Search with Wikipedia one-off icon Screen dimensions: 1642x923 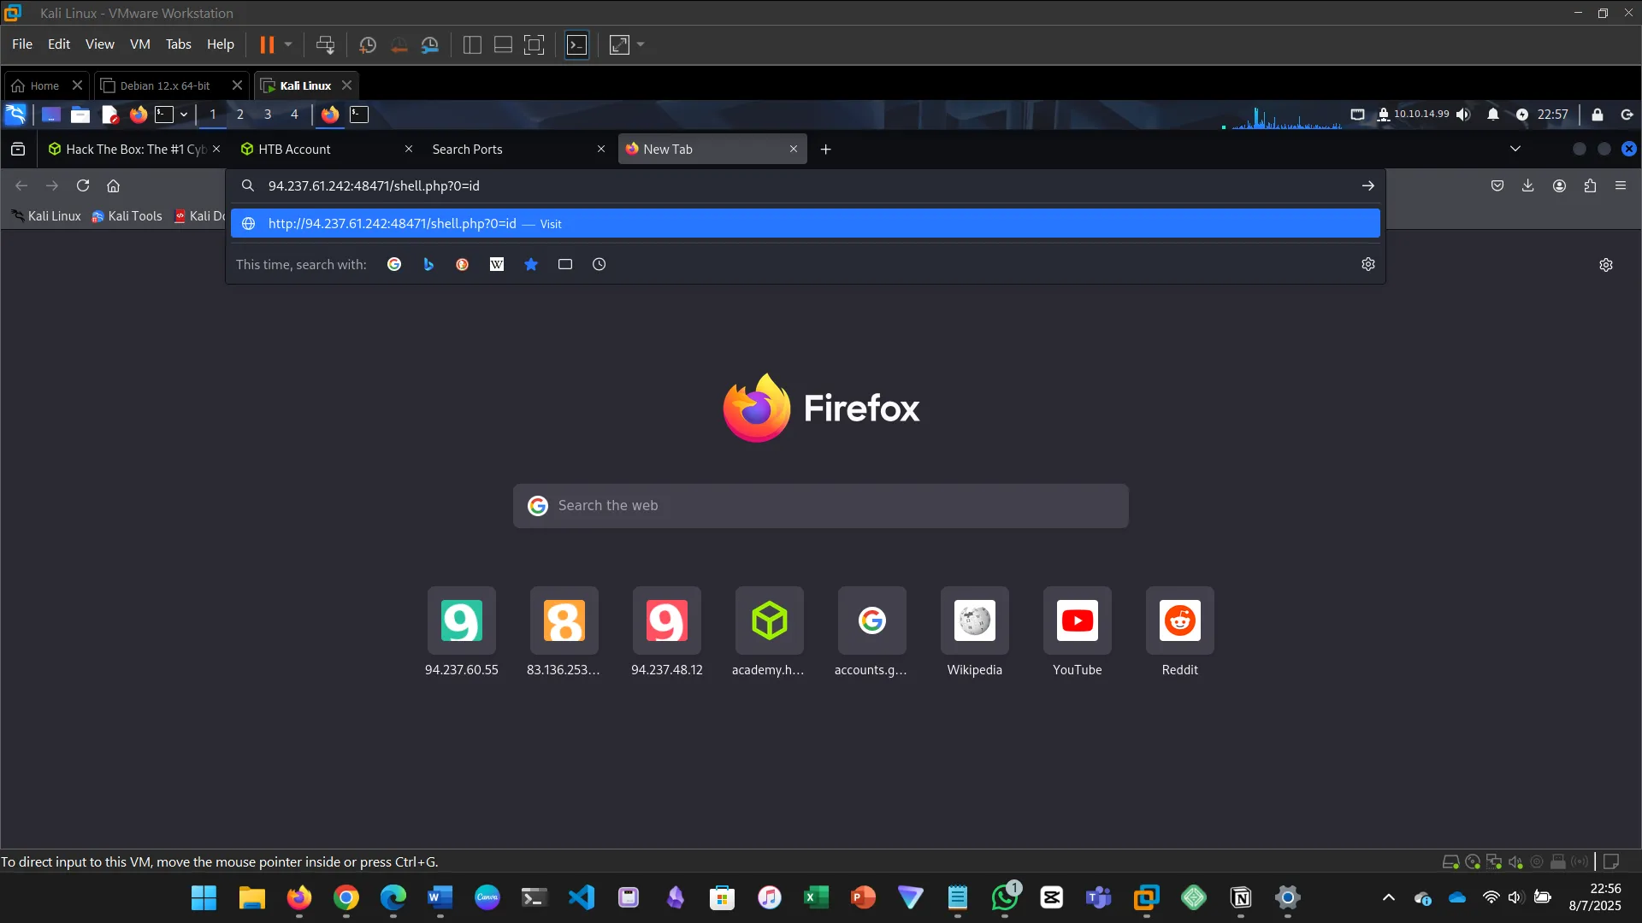[x=497, y=265]
